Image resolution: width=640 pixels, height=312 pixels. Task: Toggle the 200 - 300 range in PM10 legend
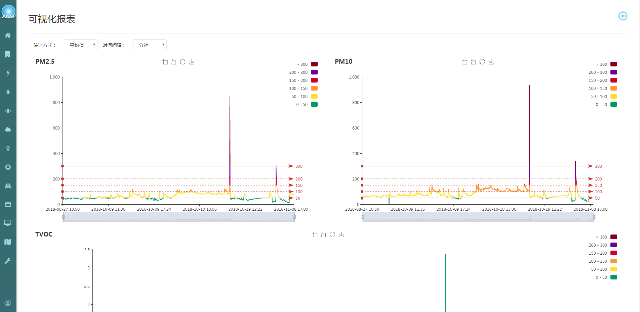click(603, 72)
